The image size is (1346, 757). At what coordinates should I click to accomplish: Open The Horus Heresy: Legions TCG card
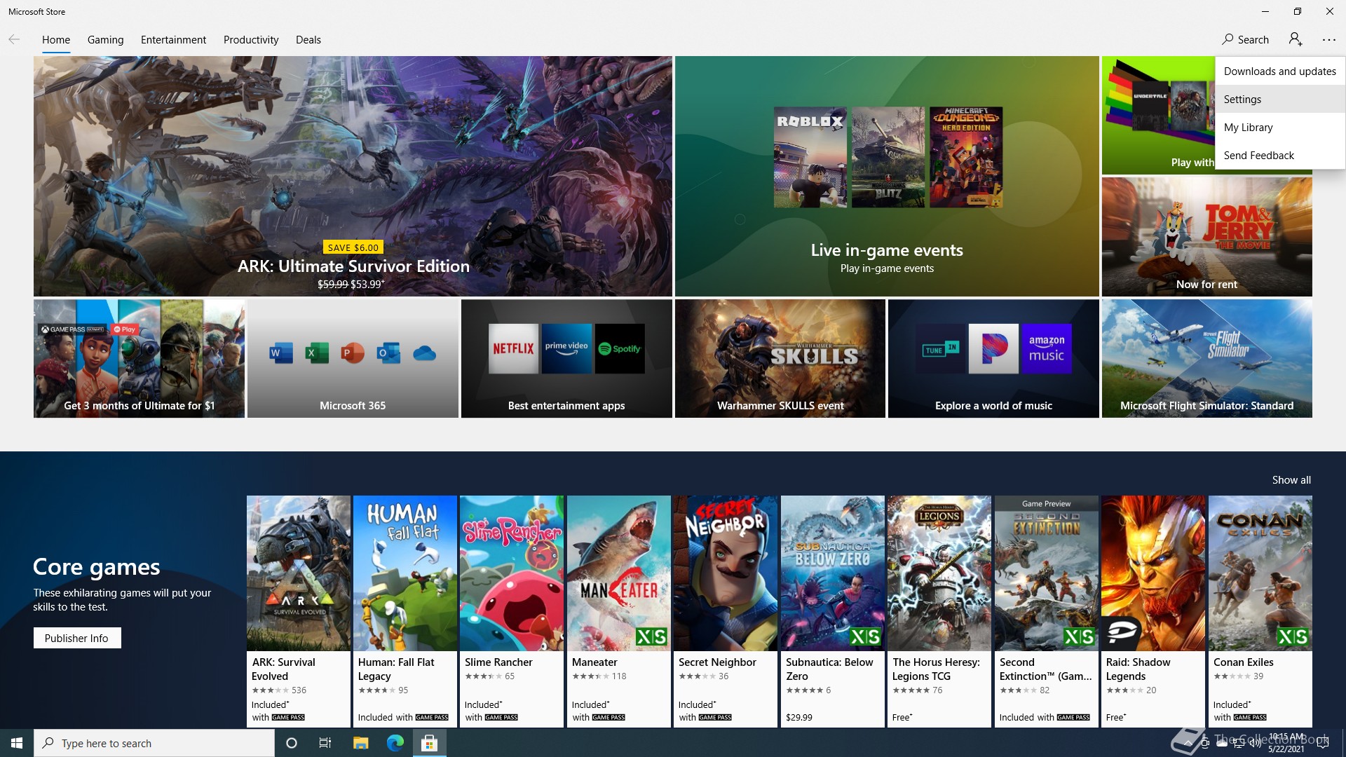939,611
